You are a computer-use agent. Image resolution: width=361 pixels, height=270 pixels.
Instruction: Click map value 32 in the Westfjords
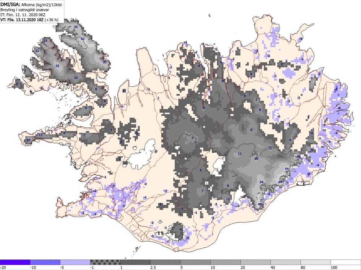[x=57, y=66]
